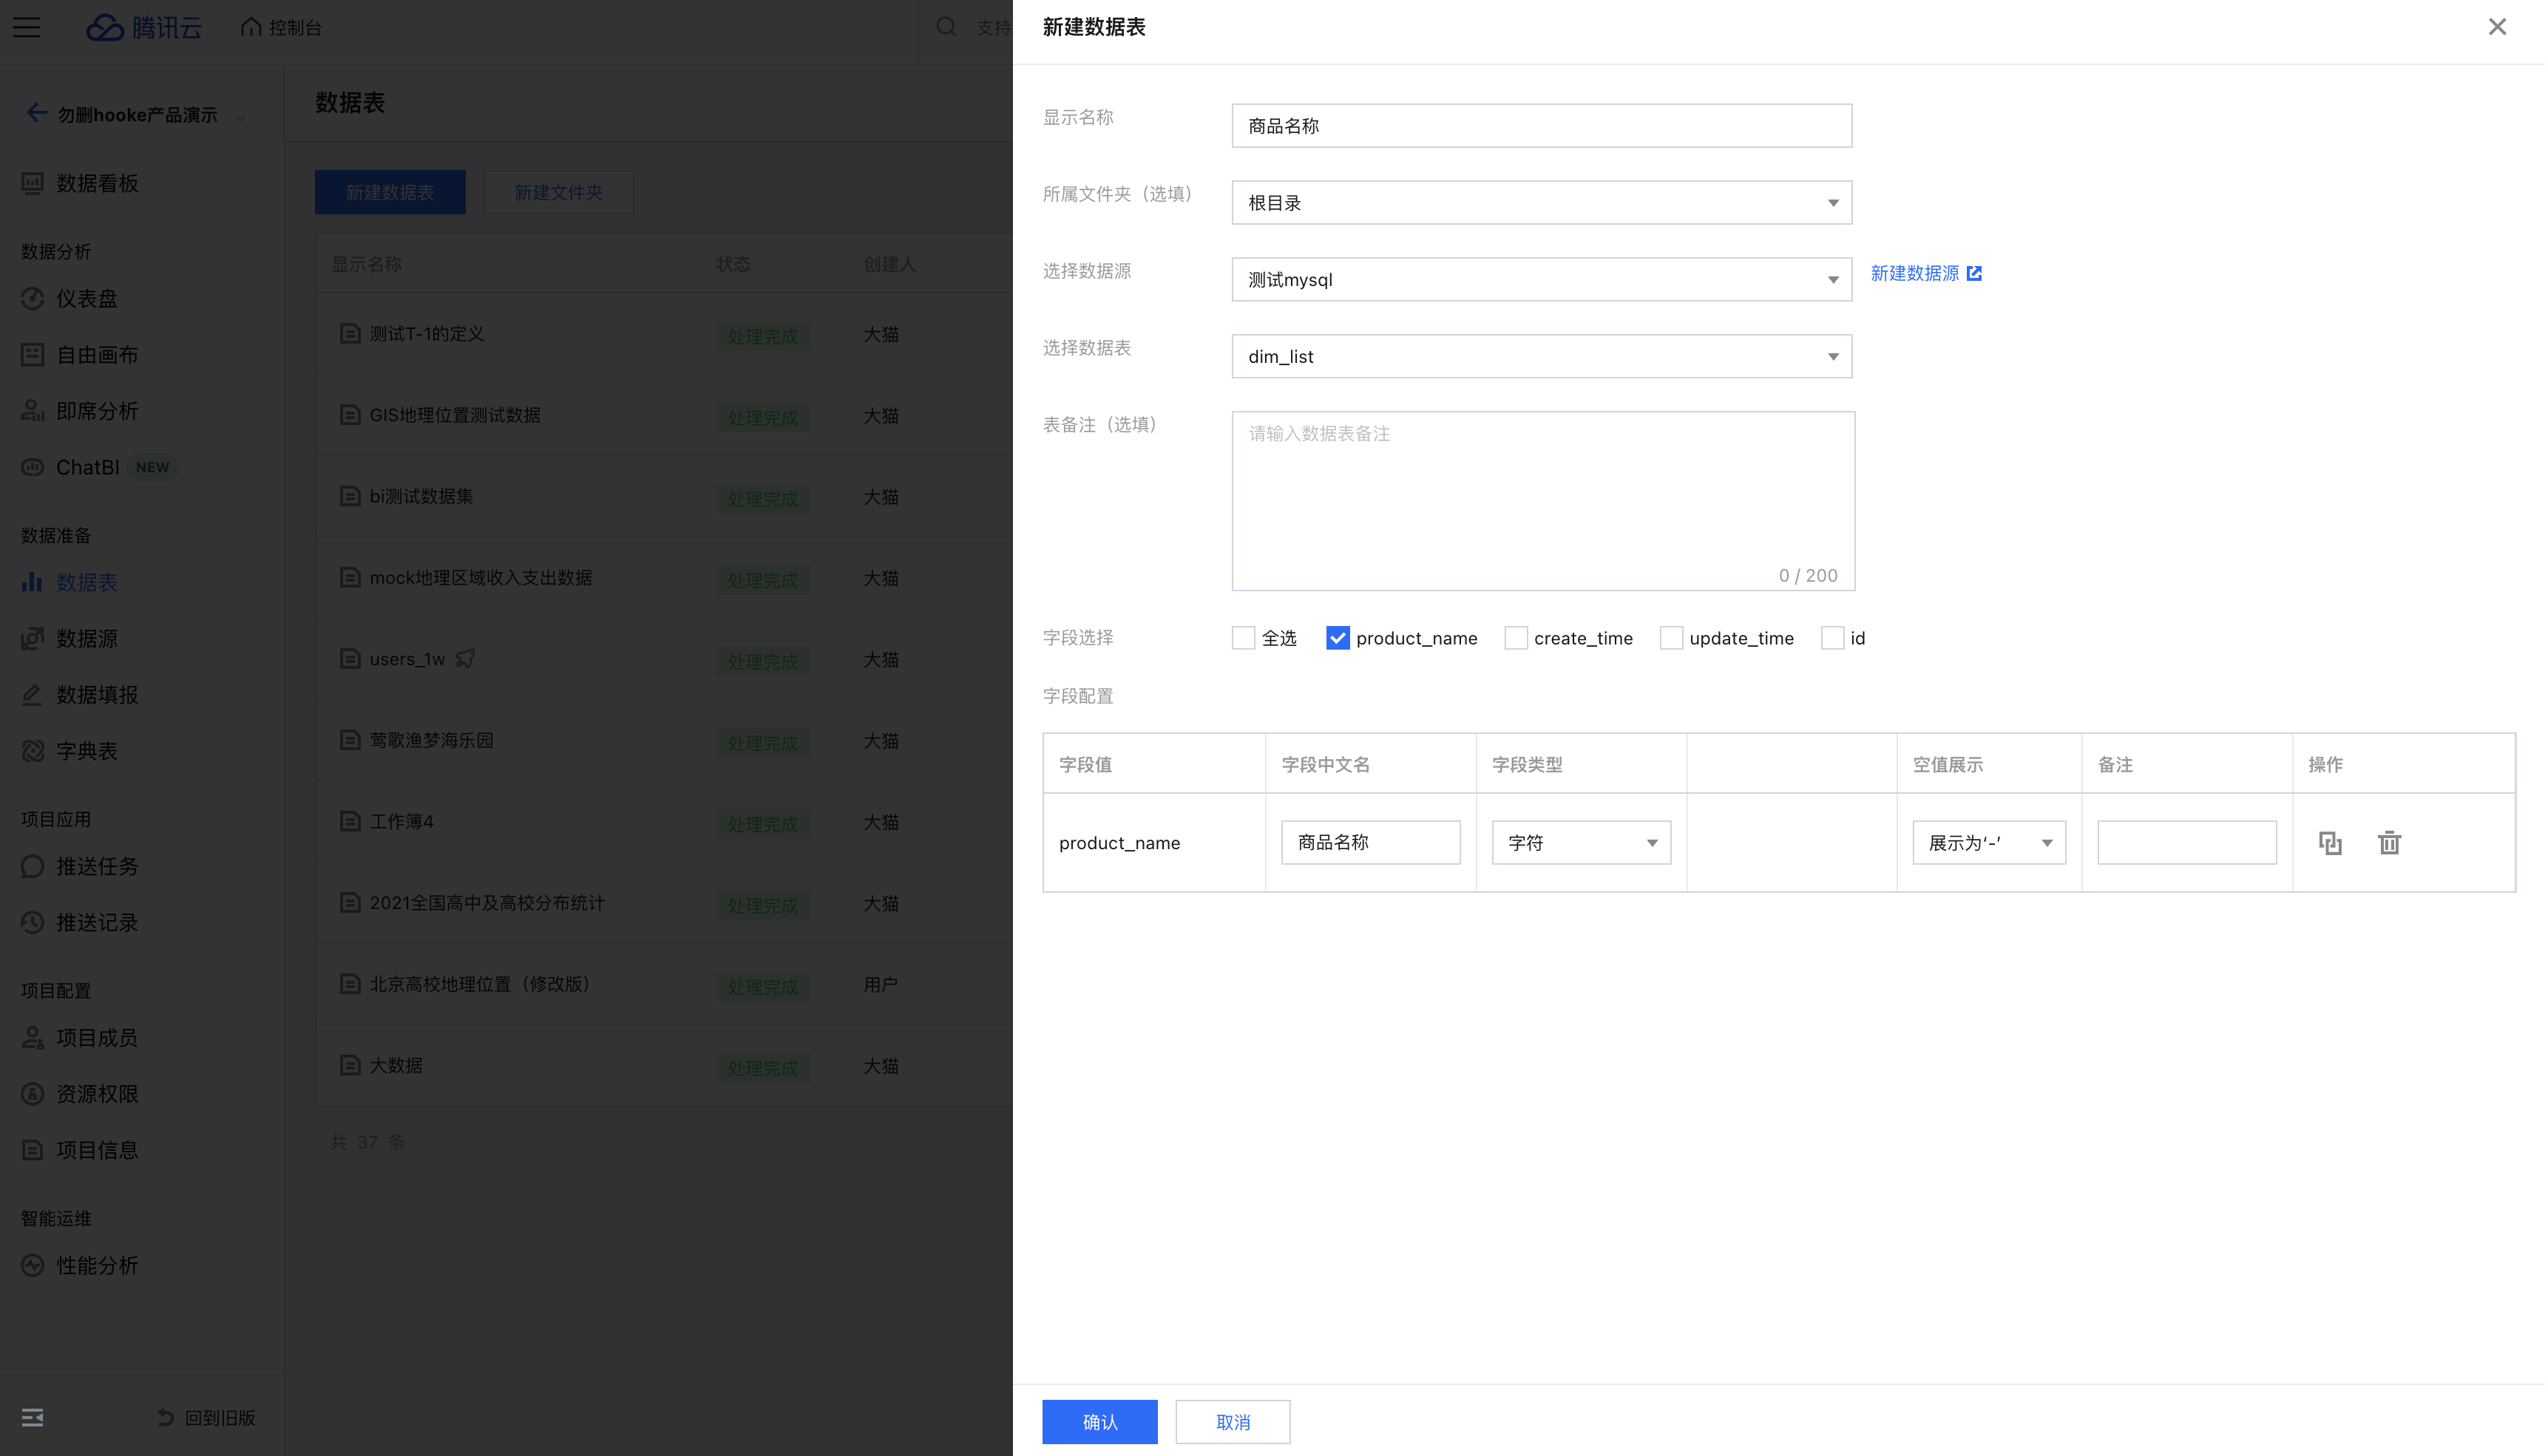Delete the product_name field with trash icon
Screen dimensions: 2545x1456
pyautogui.click(x=2389, y=843)
